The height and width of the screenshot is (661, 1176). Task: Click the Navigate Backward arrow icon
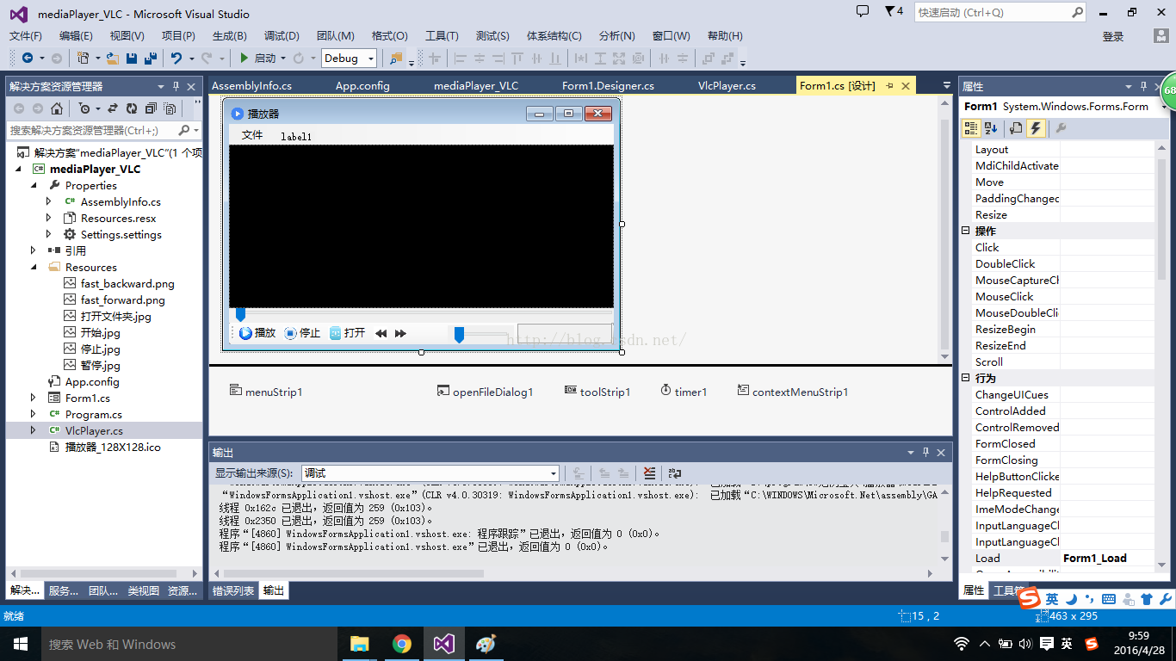(x=27, y=58)
